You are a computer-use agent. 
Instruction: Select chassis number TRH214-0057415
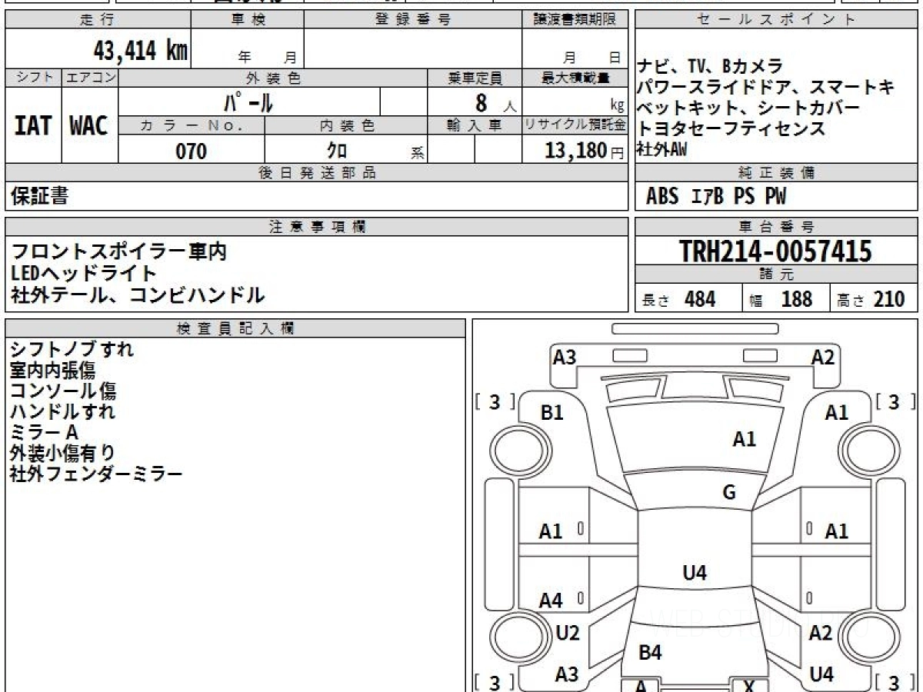point(775,251)
